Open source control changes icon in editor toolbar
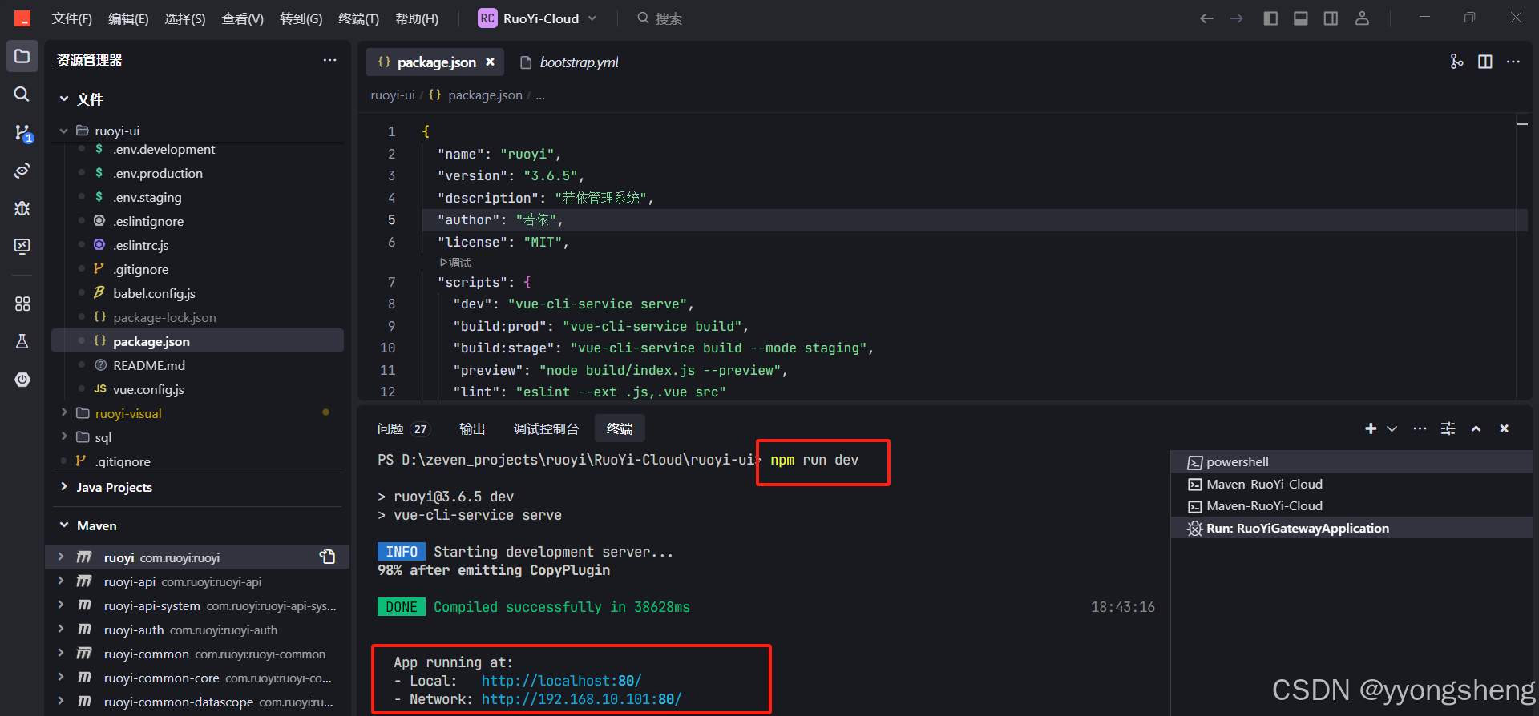 coord(1456,62)
